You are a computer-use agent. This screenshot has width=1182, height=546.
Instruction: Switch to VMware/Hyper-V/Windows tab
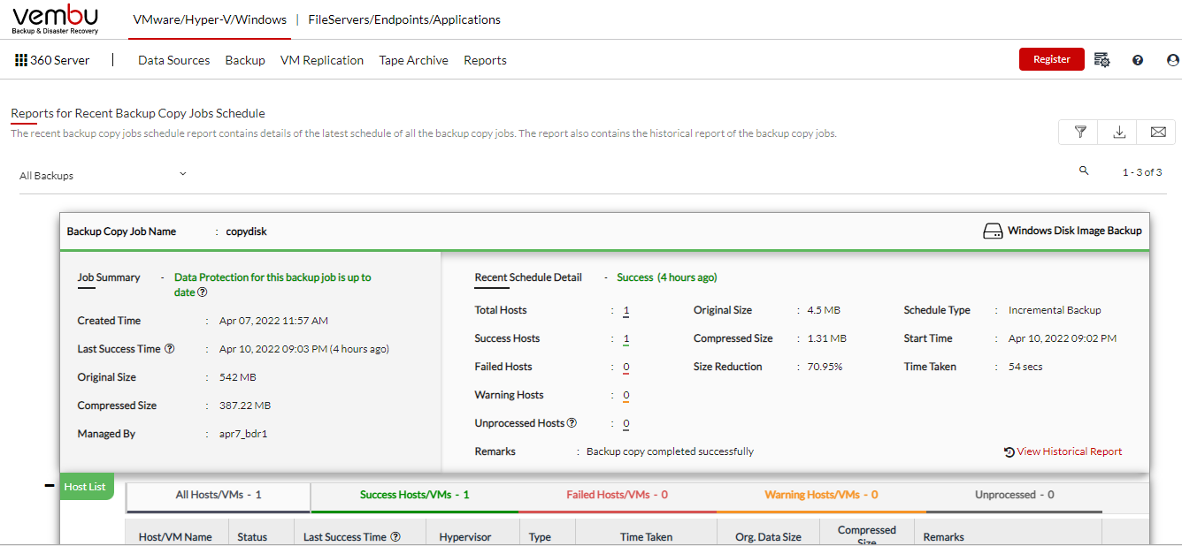coord(210,19)
